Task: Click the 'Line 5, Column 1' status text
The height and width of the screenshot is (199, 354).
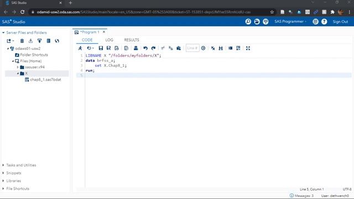Action: coord(311,189)
